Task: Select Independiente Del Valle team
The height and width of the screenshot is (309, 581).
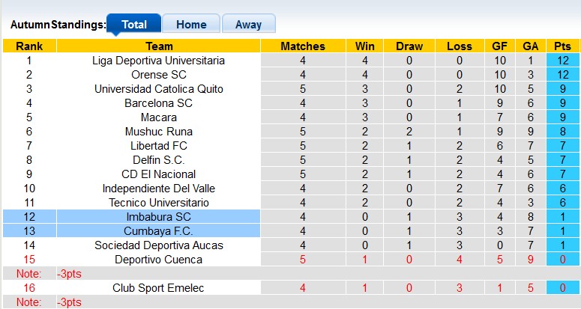Action: tap(159, 189)
